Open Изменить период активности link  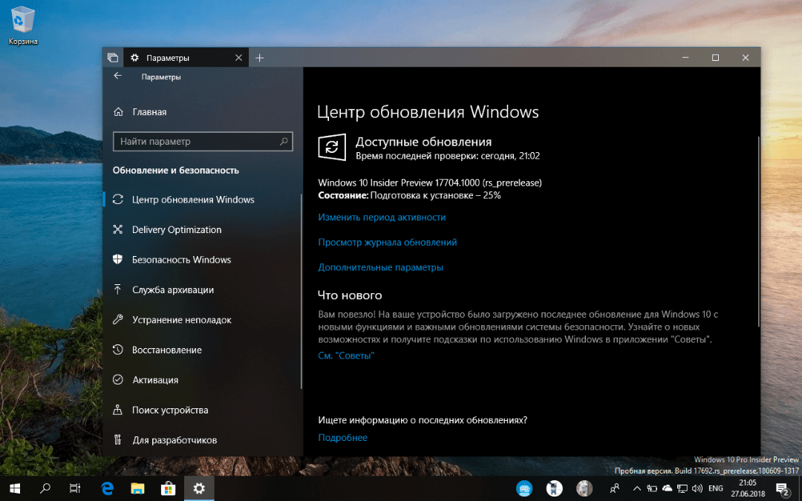[x=381, y=217]
